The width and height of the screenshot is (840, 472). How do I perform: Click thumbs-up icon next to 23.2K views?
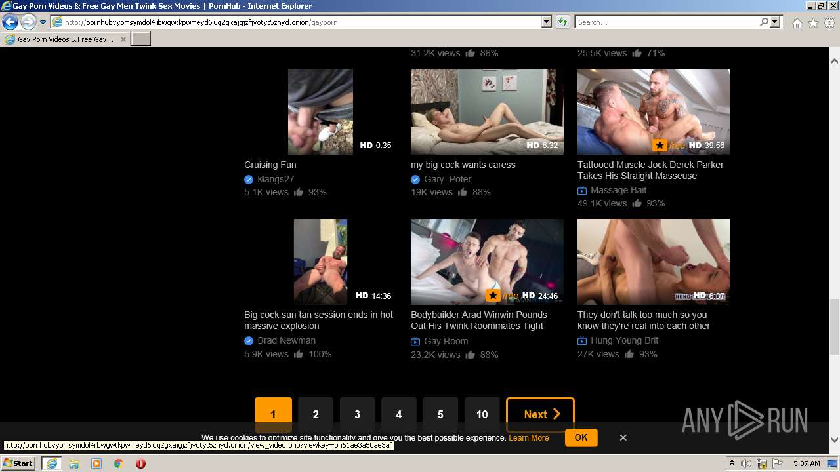pos(470,355)
